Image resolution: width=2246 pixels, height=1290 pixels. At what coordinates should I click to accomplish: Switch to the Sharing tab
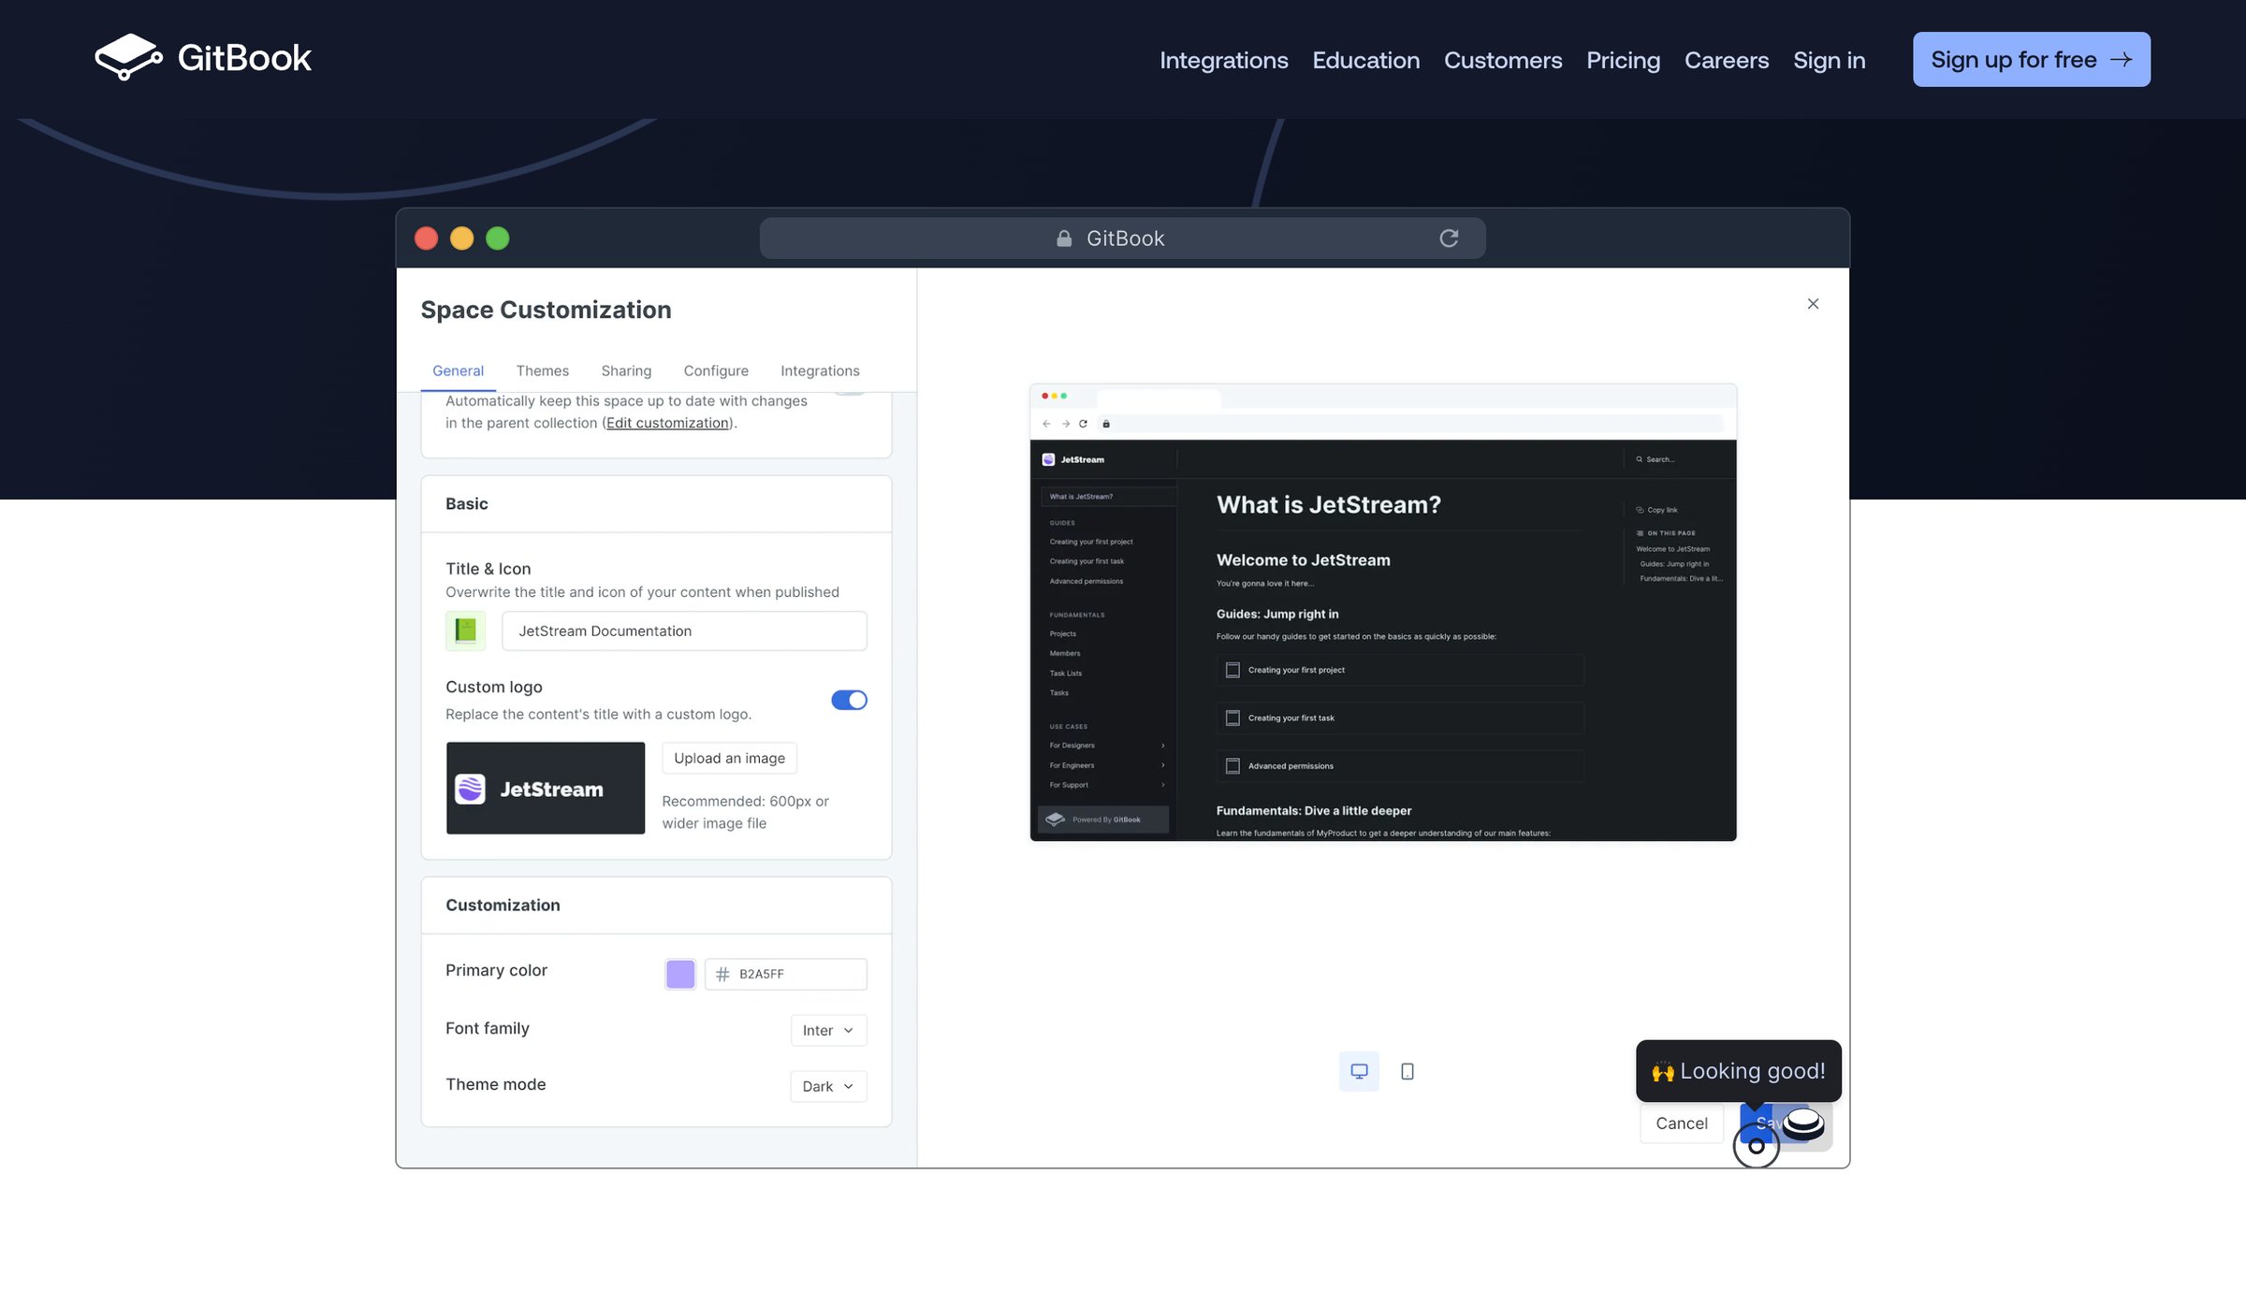626,370
